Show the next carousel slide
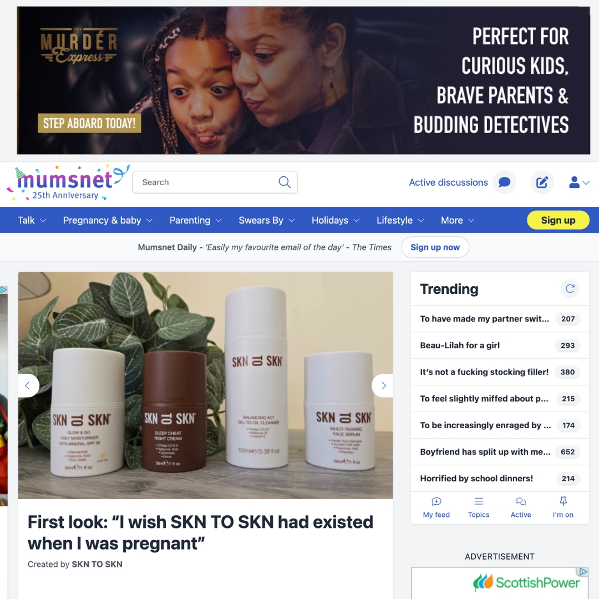 383,385
